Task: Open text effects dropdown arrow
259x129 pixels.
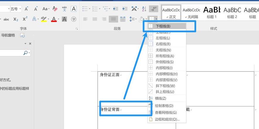Action: 38,19
